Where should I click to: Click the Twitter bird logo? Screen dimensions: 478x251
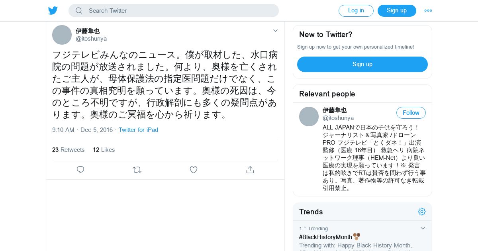pyautogui.click(x=53, y=11)
